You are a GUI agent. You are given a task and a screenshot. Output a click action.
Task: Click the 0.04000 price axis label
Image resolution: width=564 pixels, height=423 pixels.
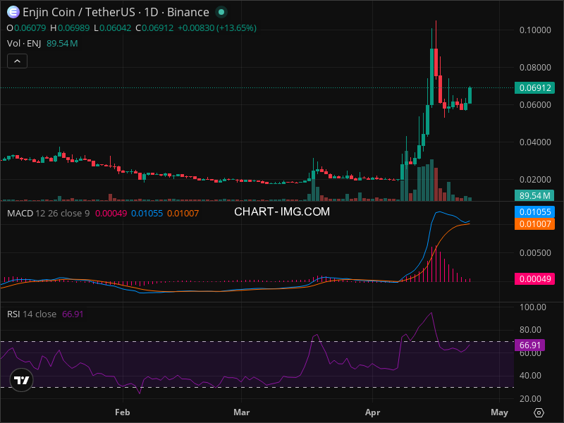(x=535, y=142)
